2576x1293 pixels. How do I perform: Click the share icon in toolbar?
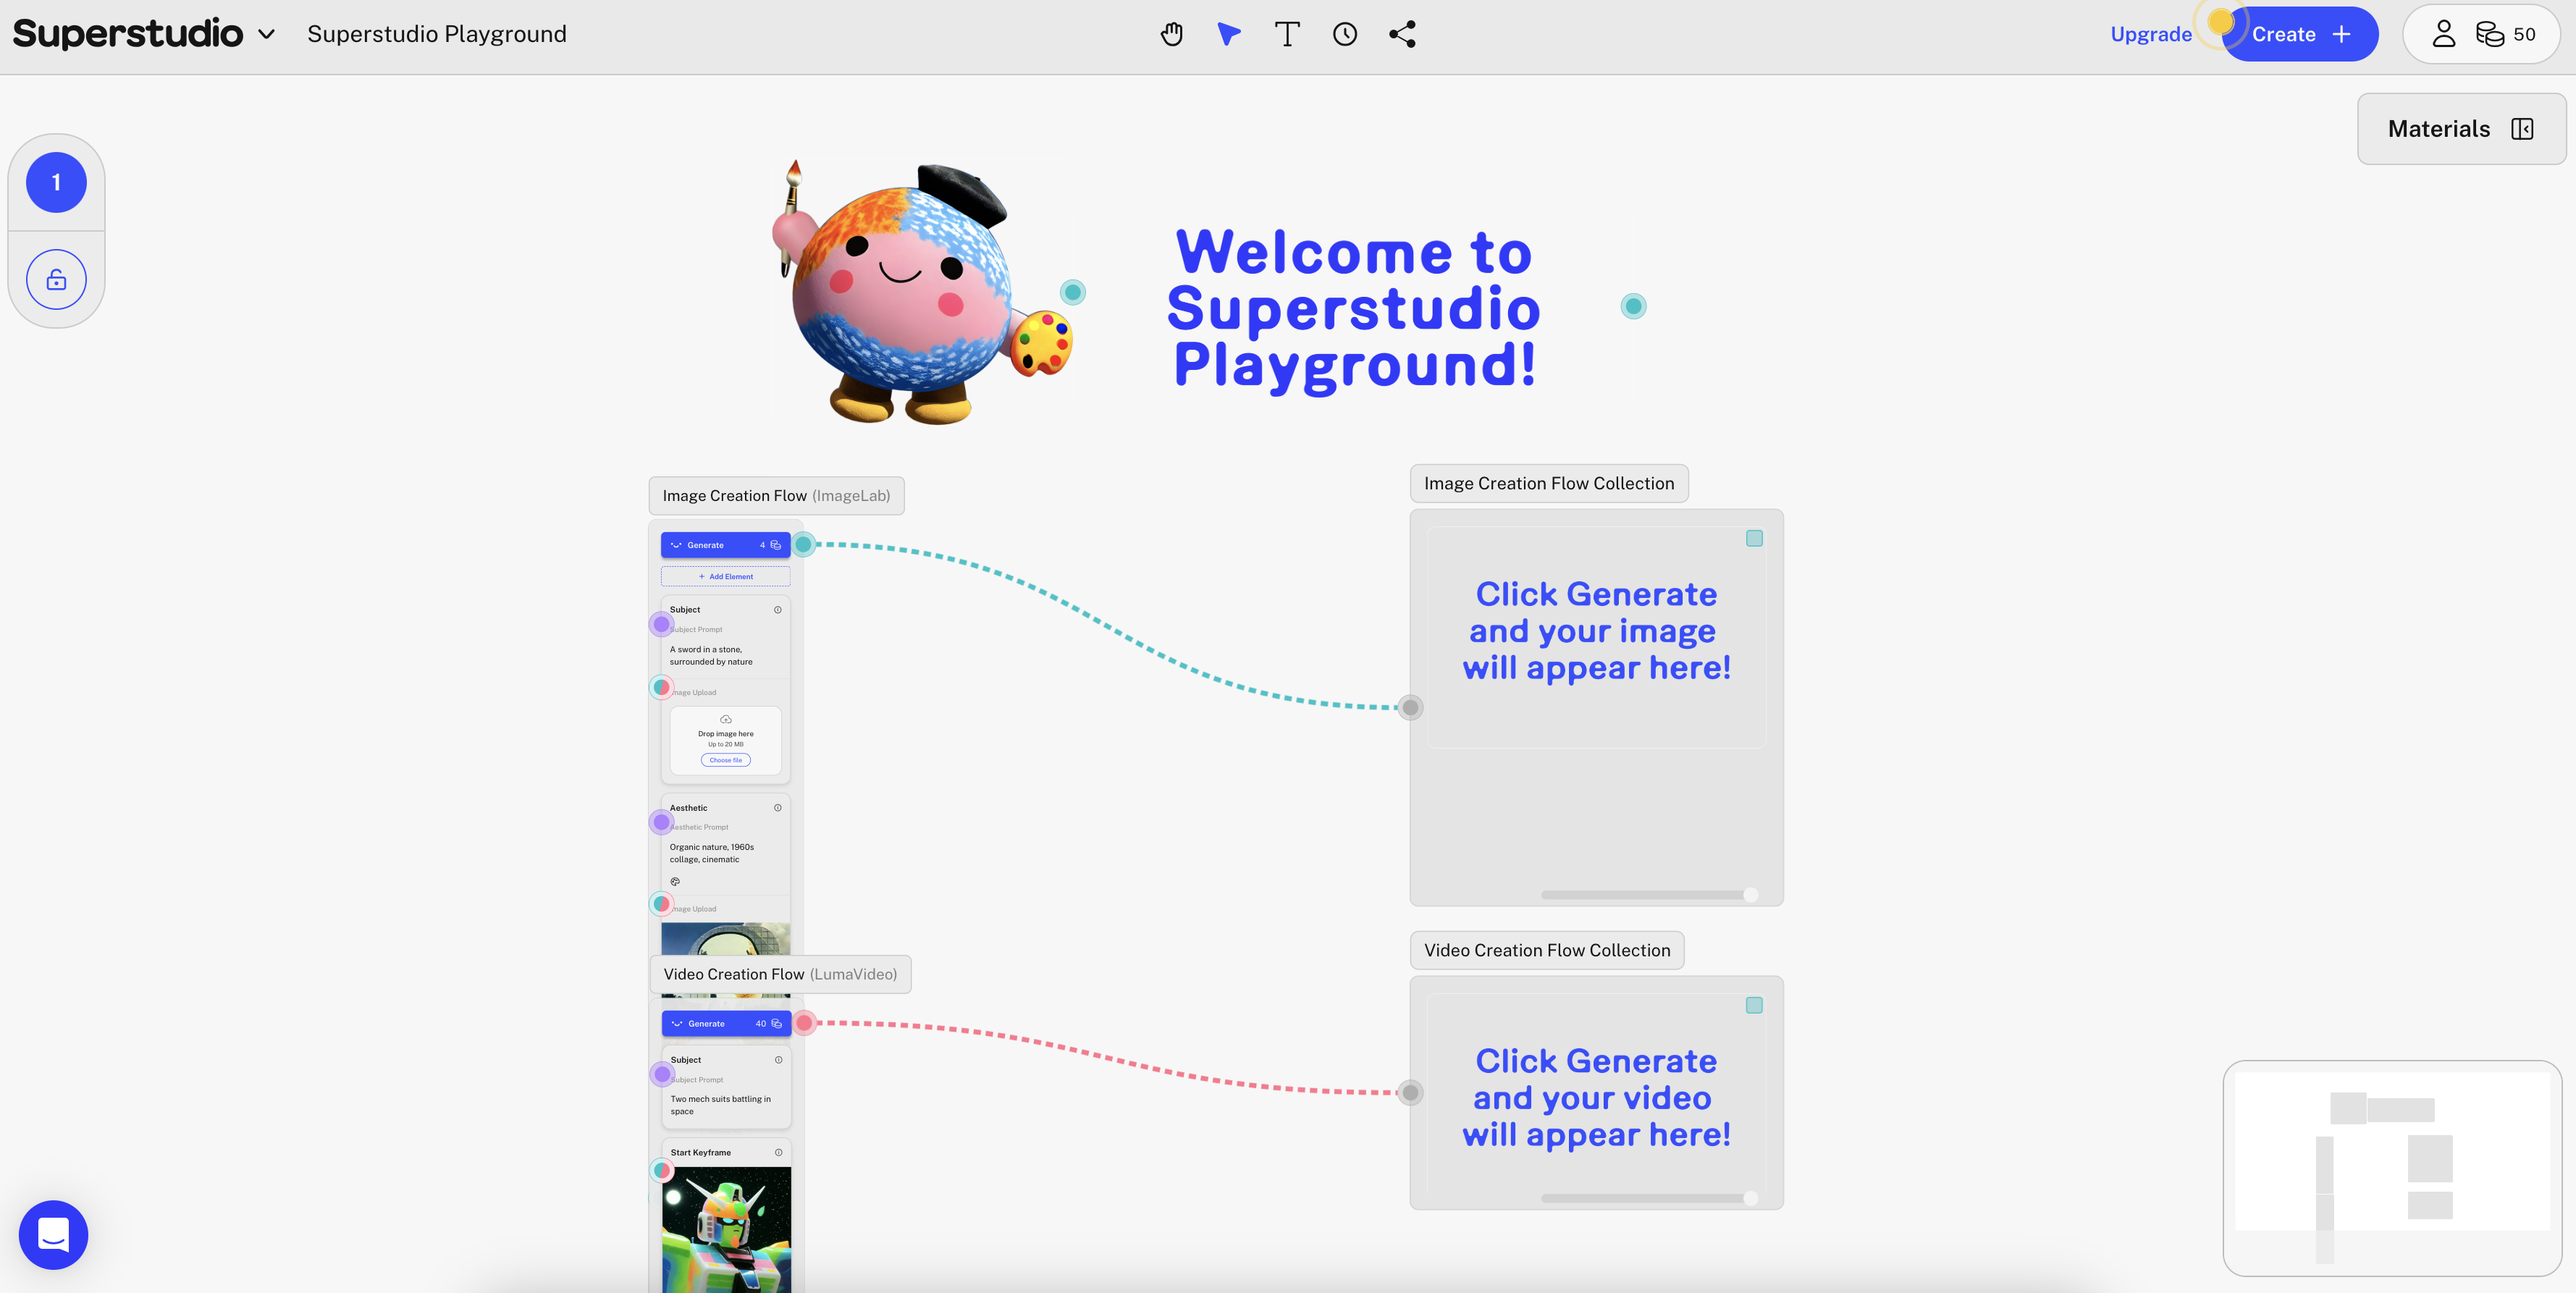1402,34
